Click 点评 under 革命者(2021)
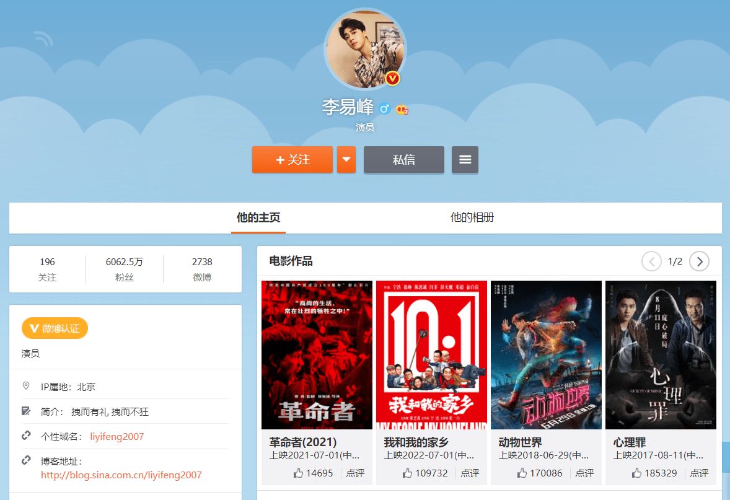Screen dimensions: 730x500 point(355,473)
